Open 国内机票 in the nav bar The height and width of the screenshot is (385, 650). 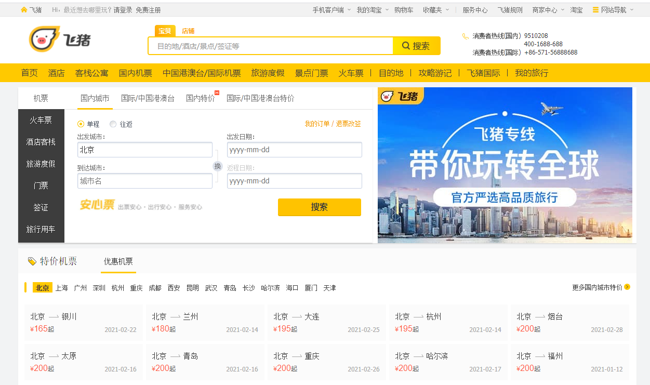click(x=136, y=73)
